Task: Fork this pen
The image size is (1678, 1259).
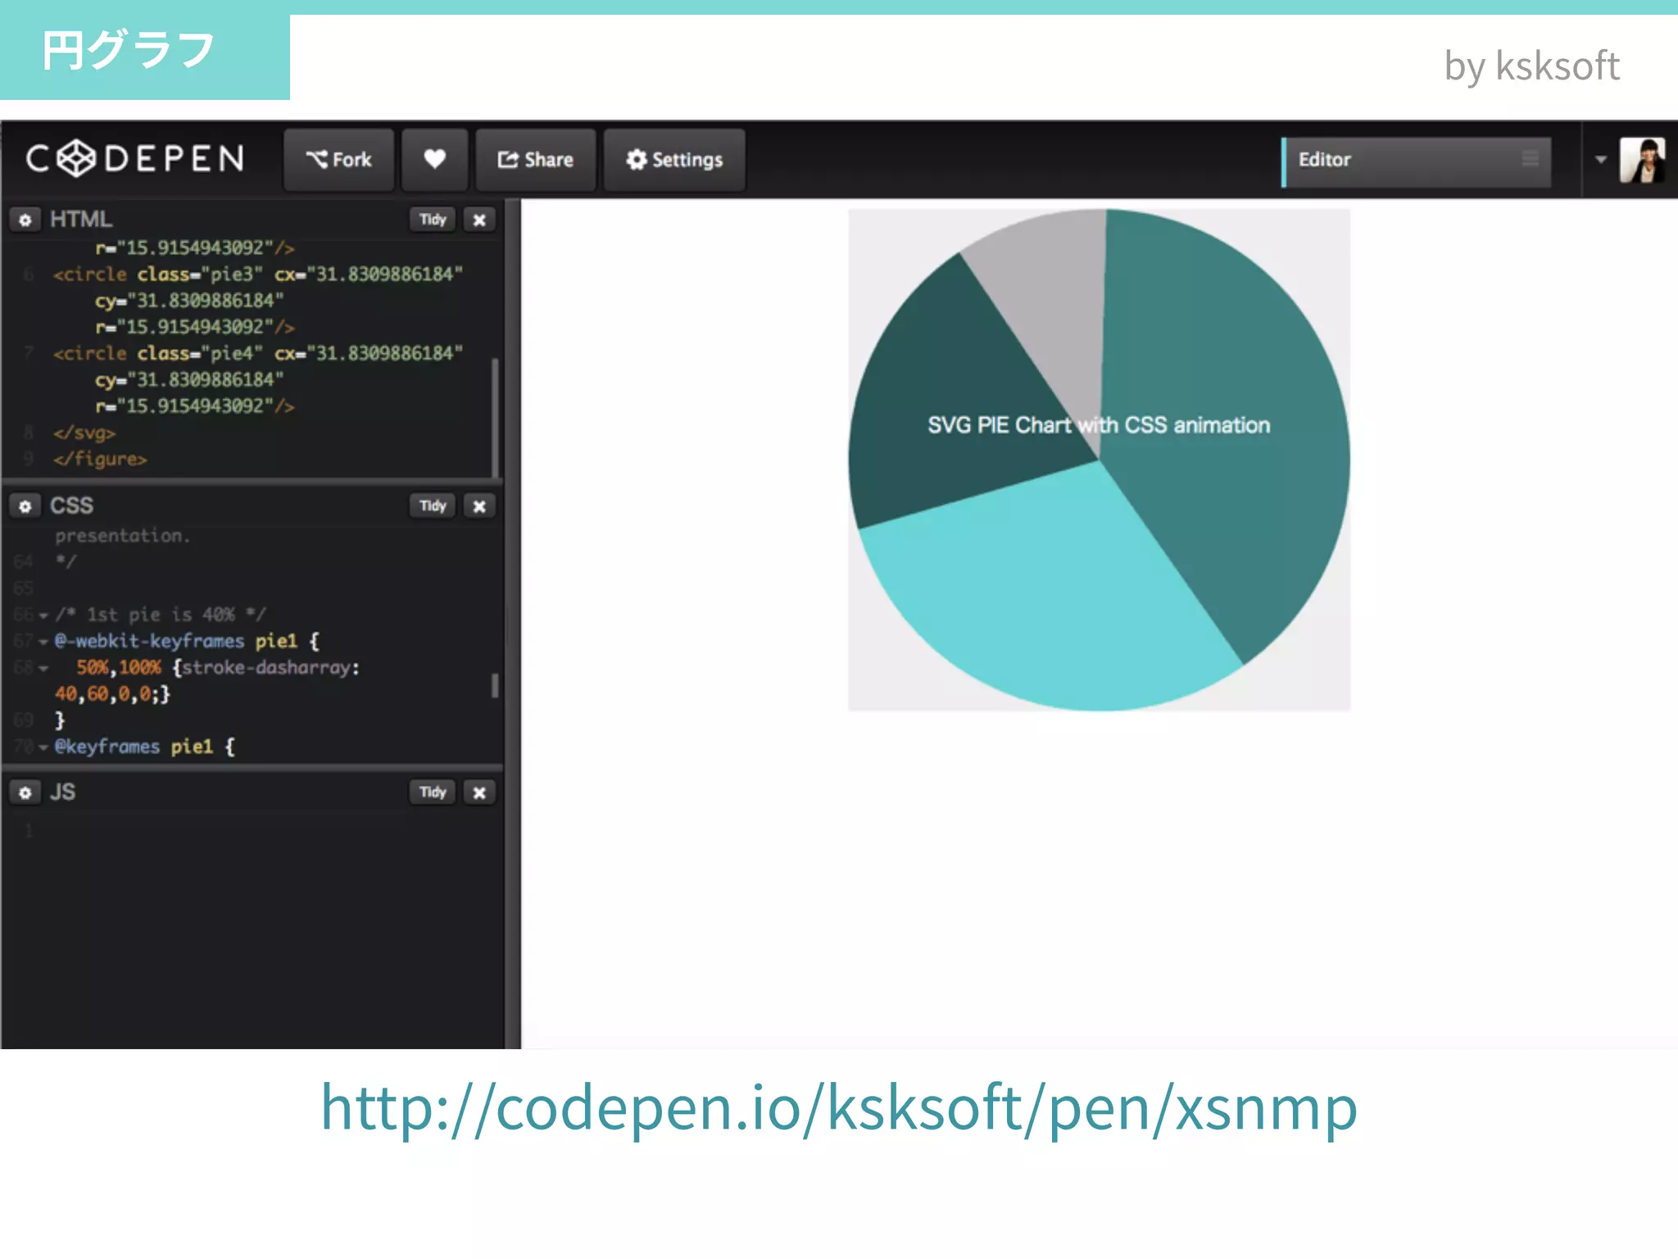Action: coord(338,159)
